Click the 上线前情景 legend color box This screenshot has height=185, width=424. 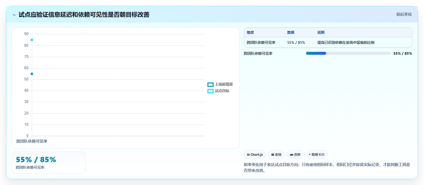[211, 85]
